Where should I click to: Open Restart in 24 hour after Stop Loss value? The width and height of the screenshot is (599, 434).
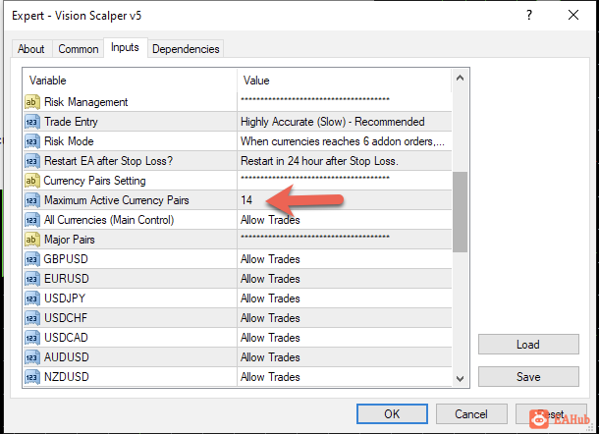345,161
